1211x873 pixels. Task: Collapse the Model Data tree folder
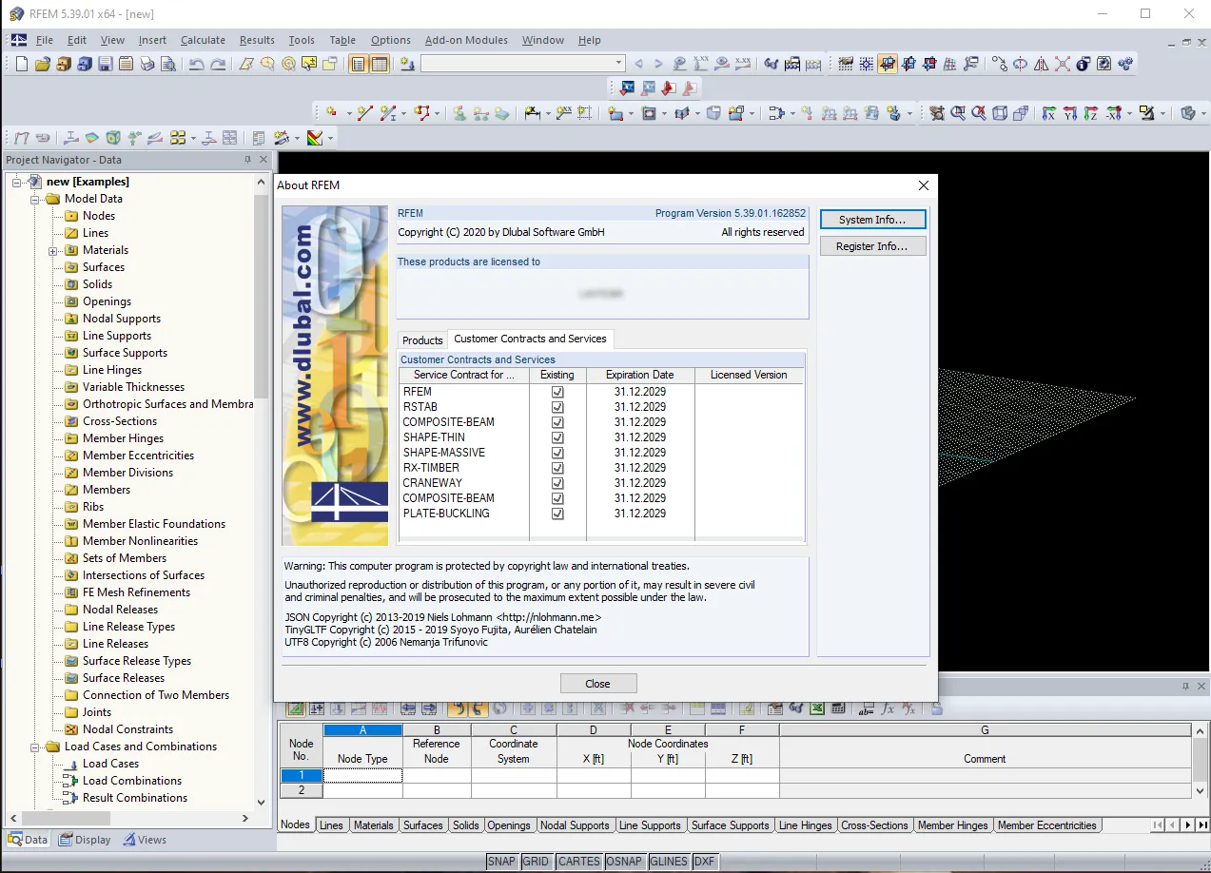click(35, 199)
